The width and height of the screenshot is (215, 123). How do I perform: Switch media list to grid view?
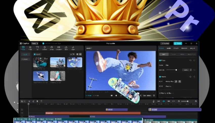click(x=81, y=54)
